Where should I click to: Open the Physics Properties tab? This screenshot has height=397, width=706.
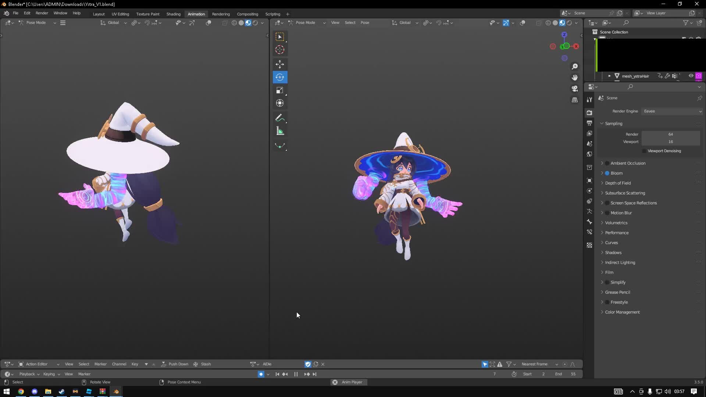click(589, 190)
